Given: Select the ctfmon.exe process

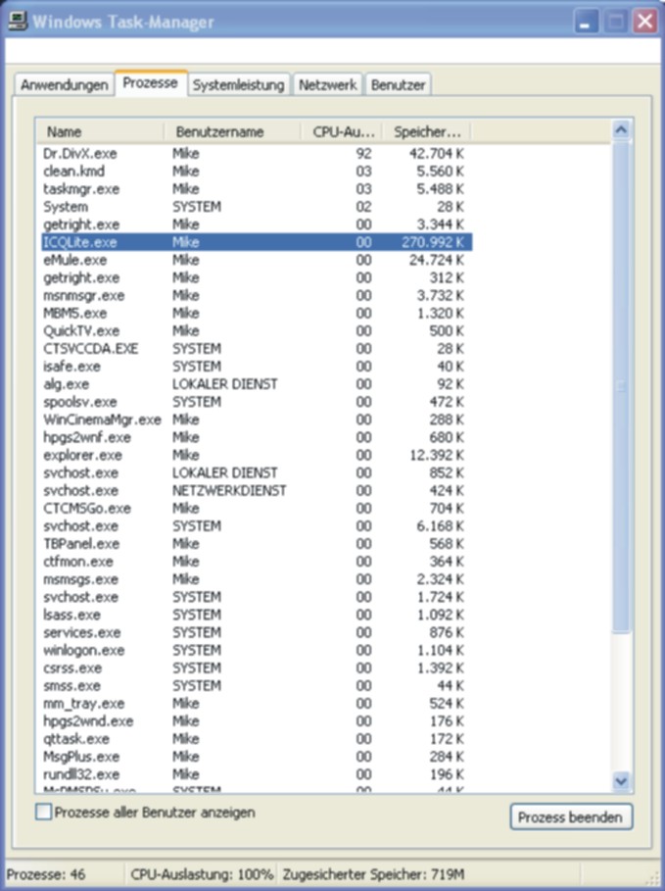Looking at the screenshot, I should 257,562.
